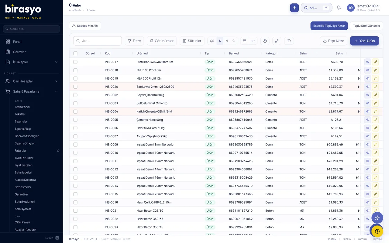The image size is (389, 243).
Task: Select the hand pan tool icon
Action: click(x=265, y=41)
